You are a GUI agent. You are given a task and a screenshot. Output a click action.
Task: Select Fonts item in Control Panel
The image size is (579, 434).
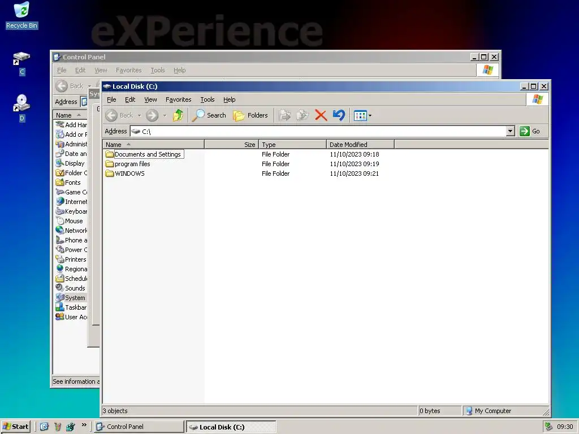pos(68,183)
